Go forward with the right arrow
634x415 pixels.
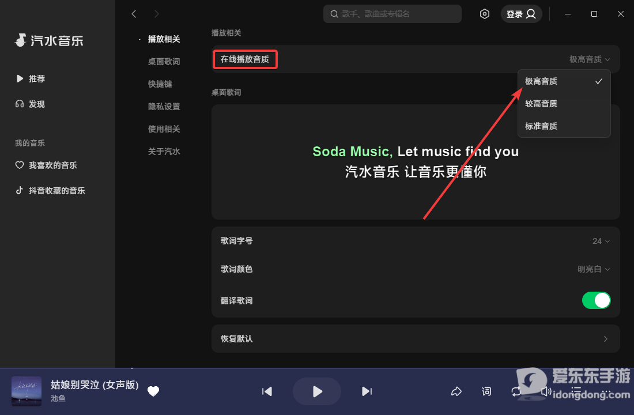click(x=156, y=14)
